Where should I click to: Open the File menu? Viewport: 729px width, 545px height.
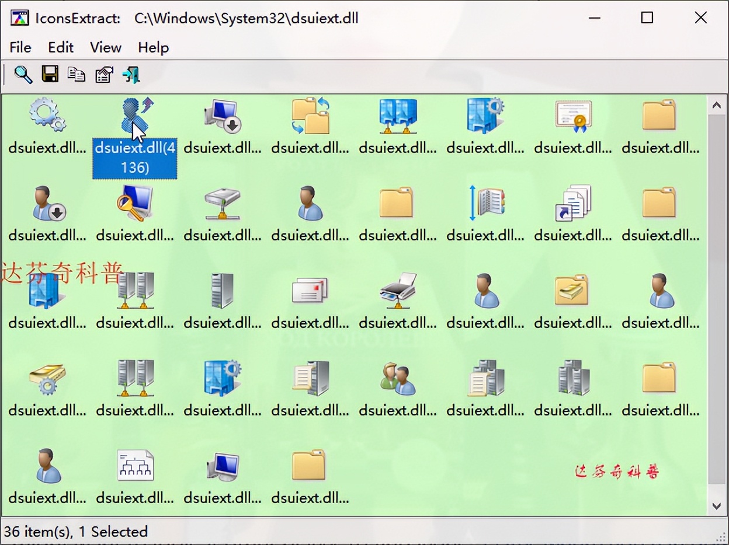[x=20, y=47]
